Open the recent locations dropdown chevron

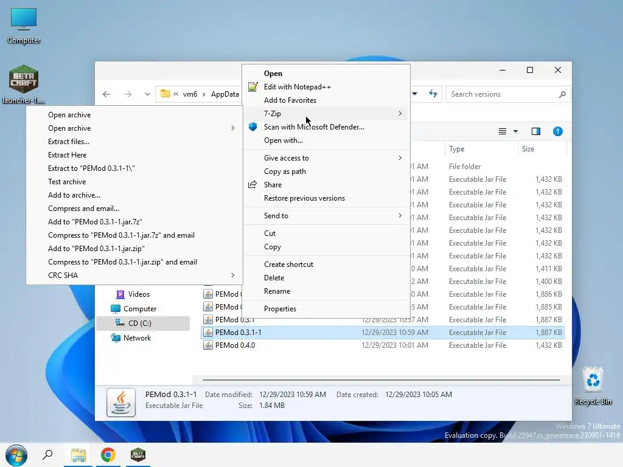(x=147, y=94)
